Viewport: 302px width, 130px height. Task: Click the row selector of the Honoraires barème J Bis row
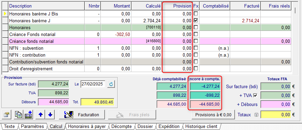coord(5,14)
